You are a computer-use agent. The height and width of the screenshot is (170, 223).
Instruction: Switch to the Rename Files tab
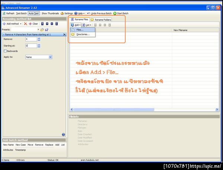[x=80, y=19]
